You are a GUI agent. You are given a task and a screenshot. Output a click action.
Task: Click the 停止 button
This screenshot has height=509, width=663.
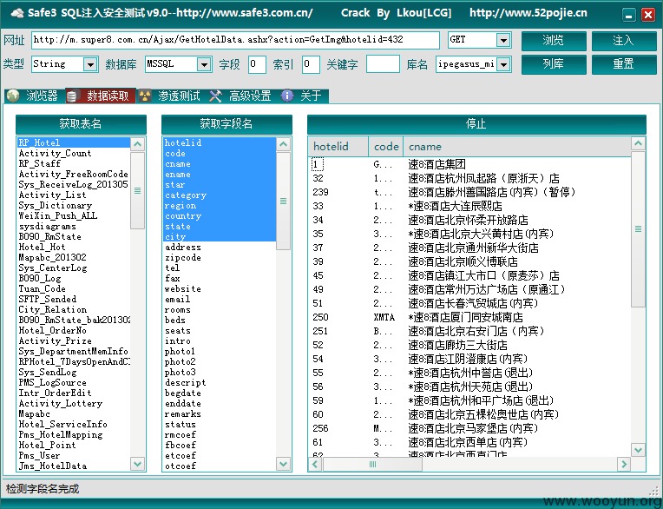click(476, 124)
